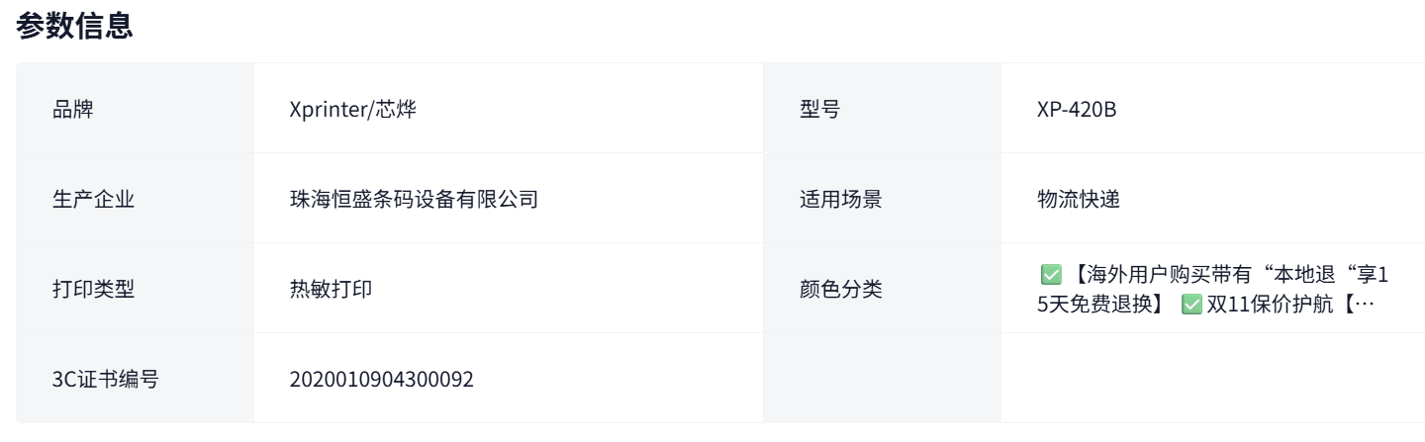Select the 品牌 label cell
1425x442 pixels.
tap(72, 109)
